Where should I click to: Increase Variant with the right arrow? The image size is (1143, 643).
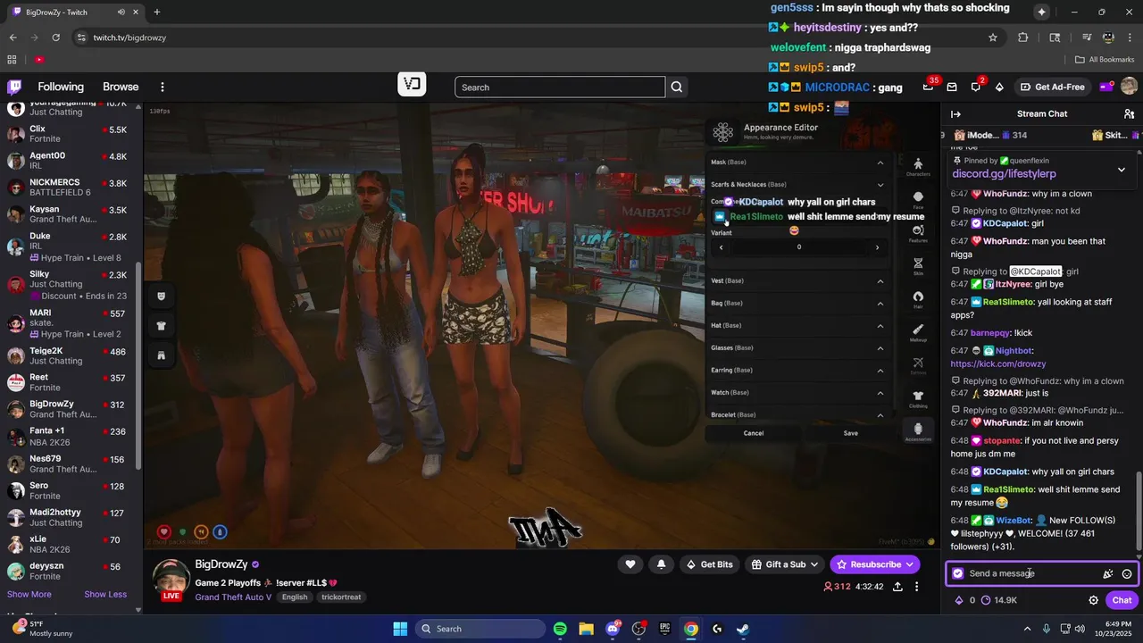coord(877,247)
